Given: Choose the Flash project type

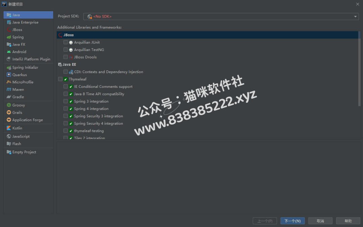Looking at the screenshot, I should (x=28, y=144).
